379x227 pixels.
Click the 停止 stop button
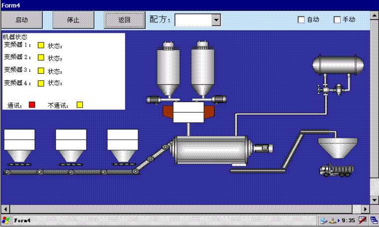pyautogui.click(x=73, y=20)
